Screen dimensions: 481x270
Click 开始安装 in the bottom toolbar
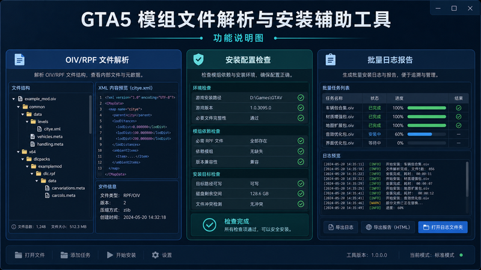coord(121,255)
